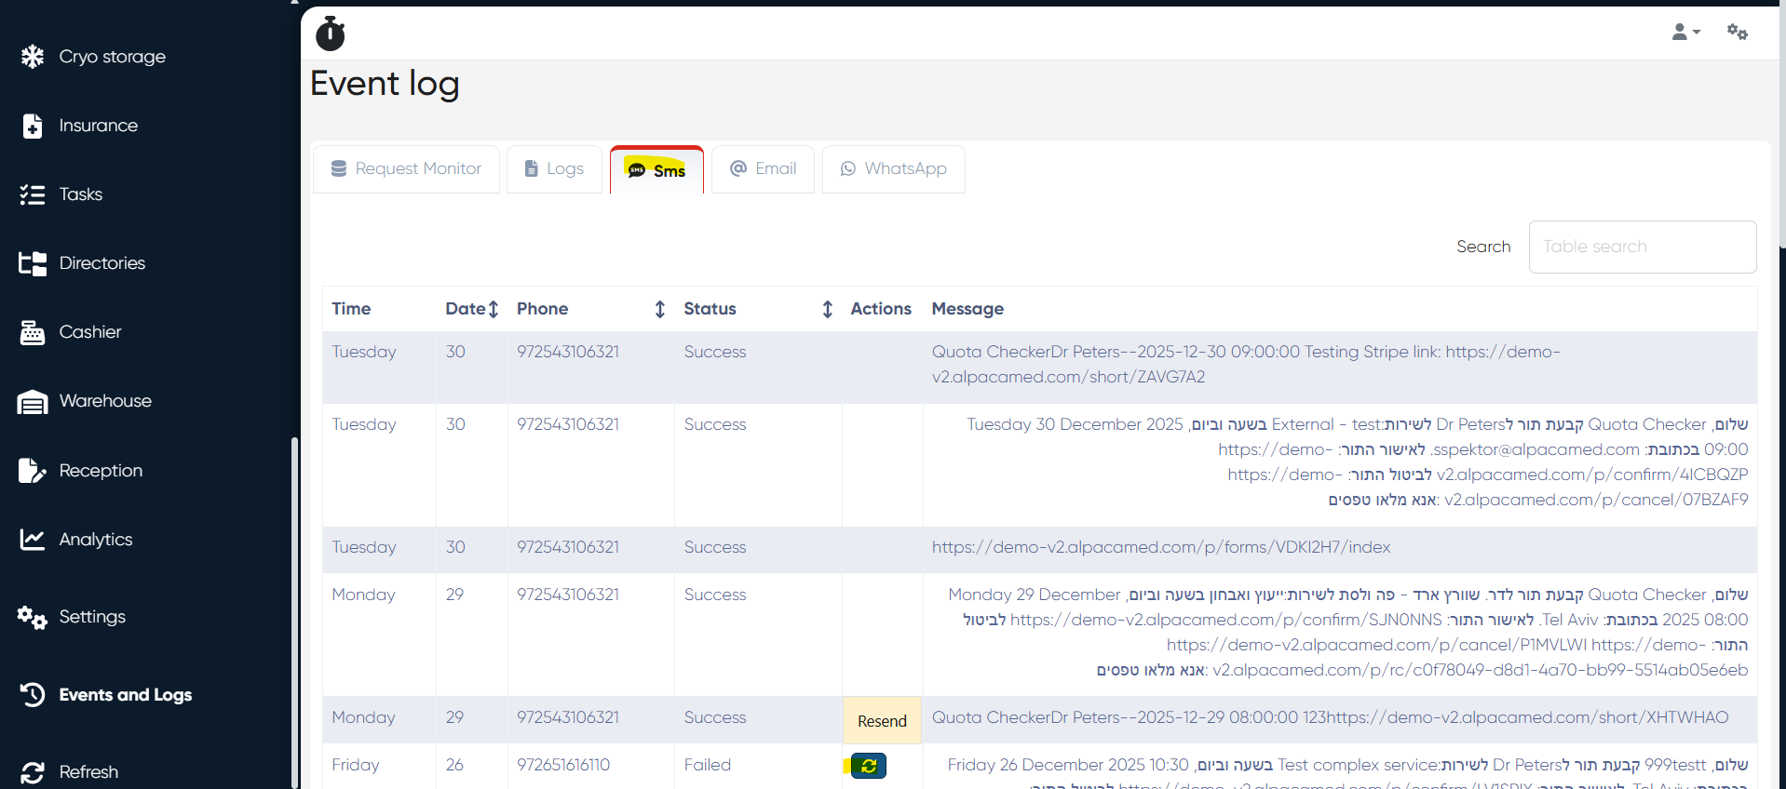Click the stopwatch icon in header
This screenshot has height=789, width=1786.
(330, 33)
